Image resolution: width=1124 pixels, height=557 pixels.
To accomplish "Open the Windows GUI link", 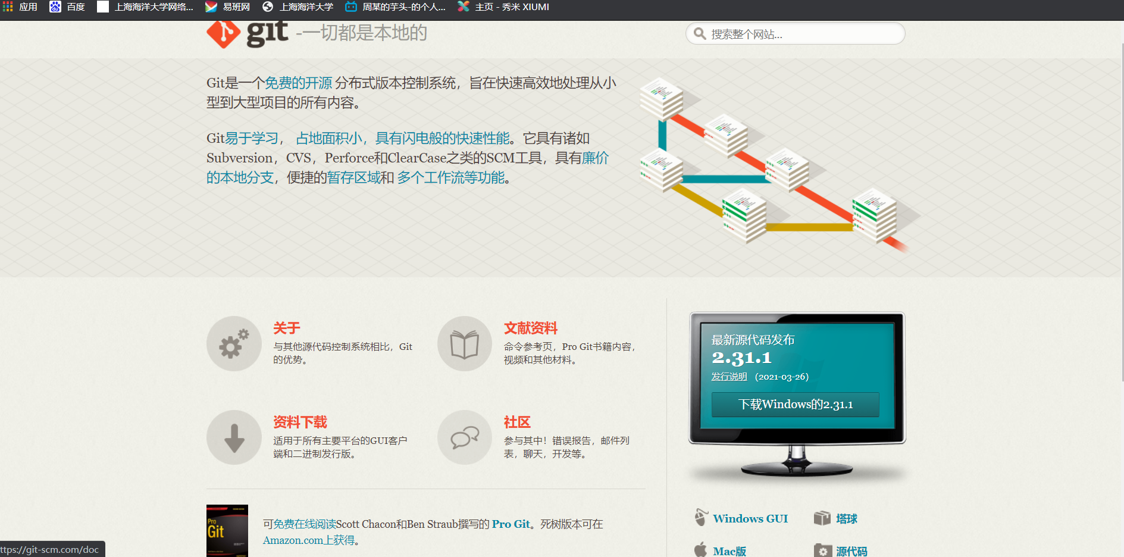I will click(750, 518).
